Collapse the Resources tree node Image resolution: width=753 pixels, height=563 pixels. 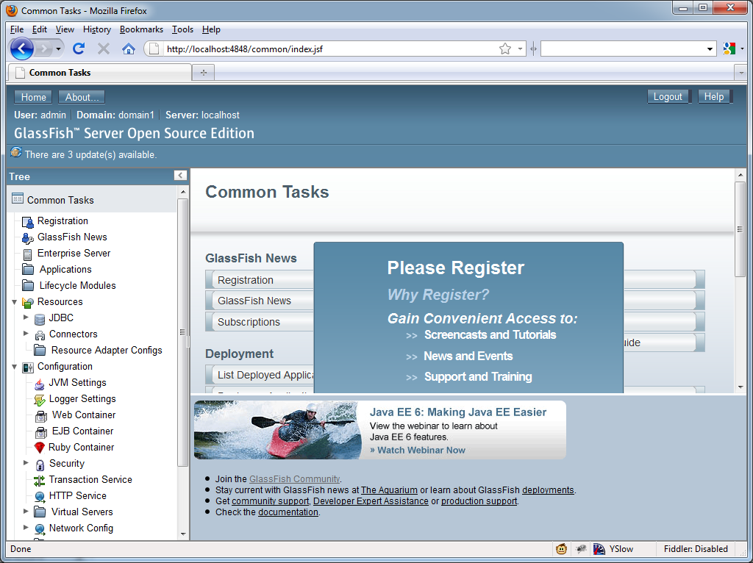coord(15,302)
